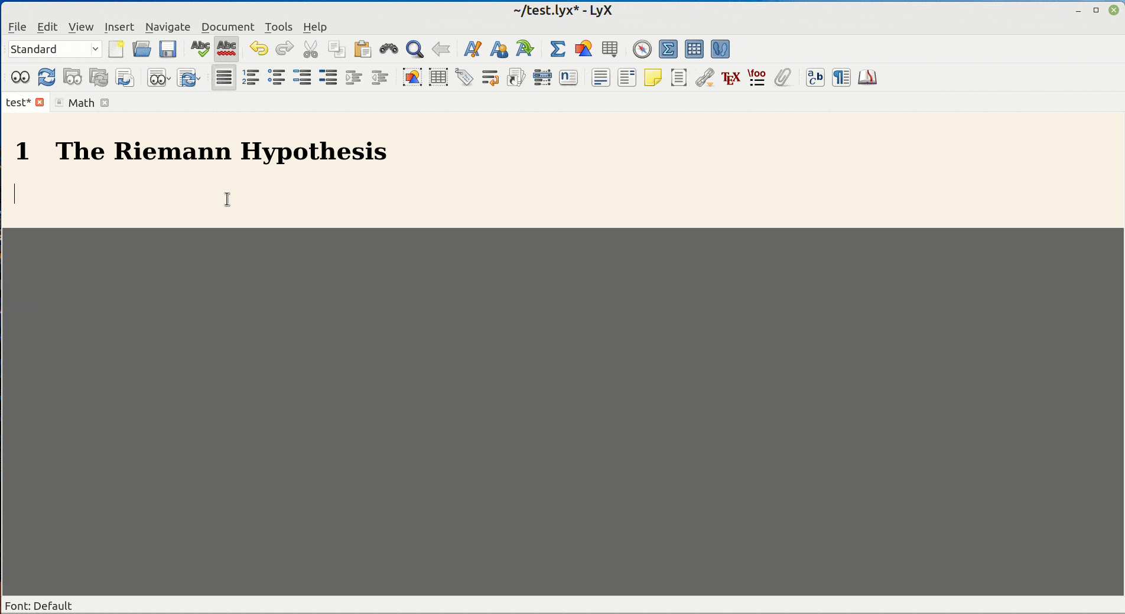This screenshot has width=1125, height=614.
Task: Insert a yellow LyX note
Action: pos(653,77)
